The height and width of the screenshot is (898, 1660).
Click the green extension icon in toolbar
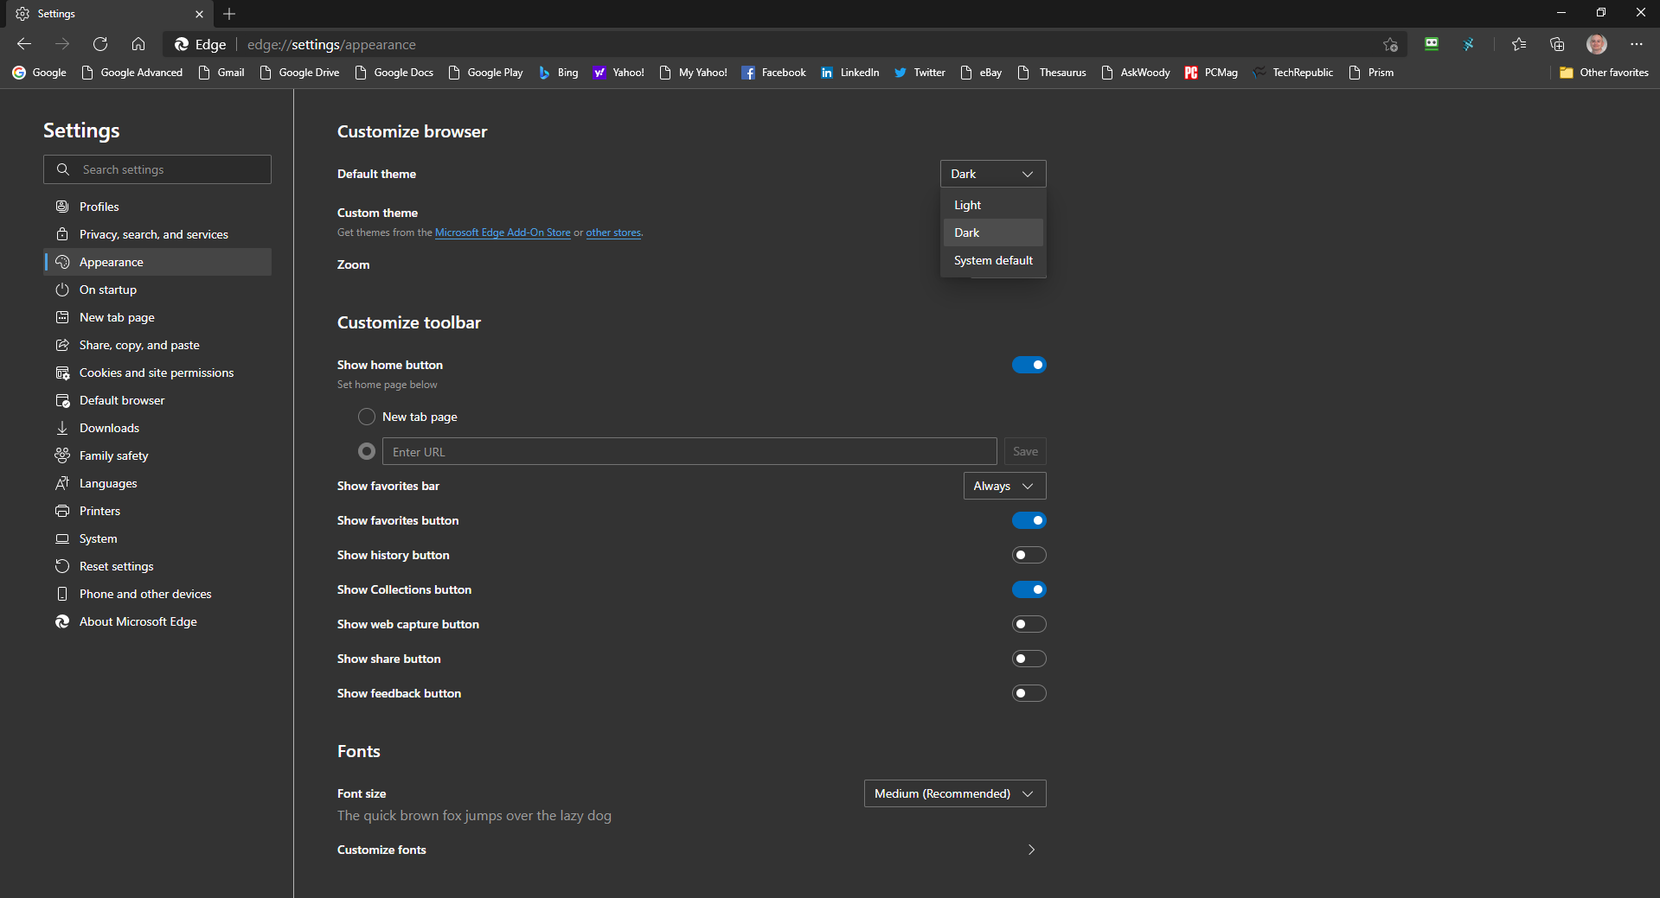click(x=1432, y=44)
